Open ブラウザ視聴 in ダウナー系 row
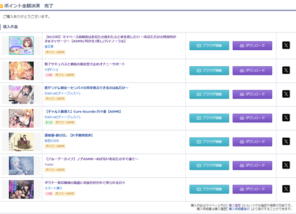 pyautogui.click(x=209, y=189)
